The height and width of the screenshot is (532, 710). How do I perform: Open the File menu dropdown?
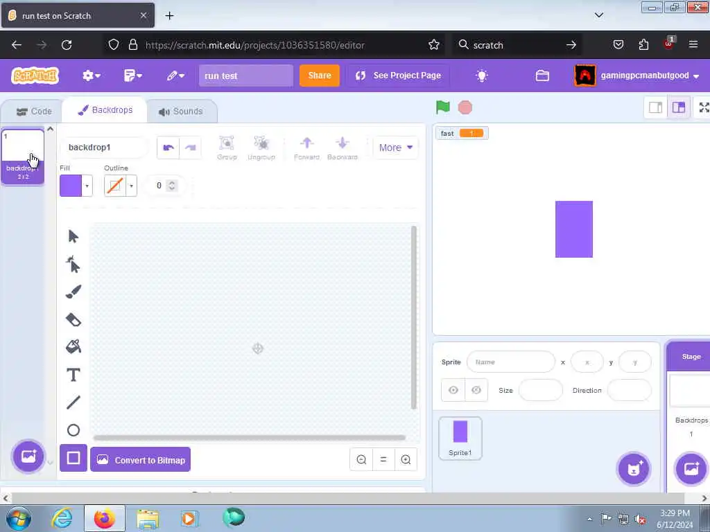(132, 76)
